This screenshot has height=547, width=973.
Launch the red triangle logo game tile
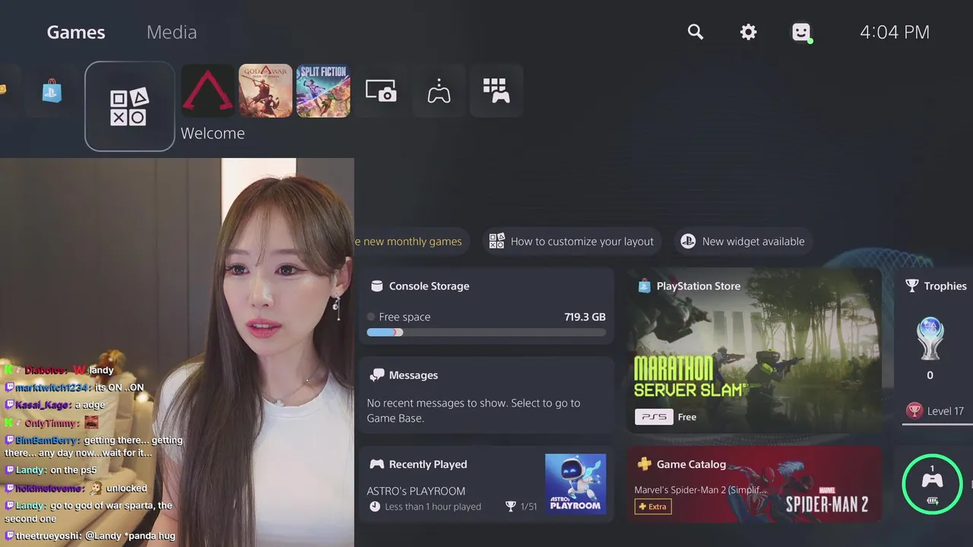pos(208,90)
